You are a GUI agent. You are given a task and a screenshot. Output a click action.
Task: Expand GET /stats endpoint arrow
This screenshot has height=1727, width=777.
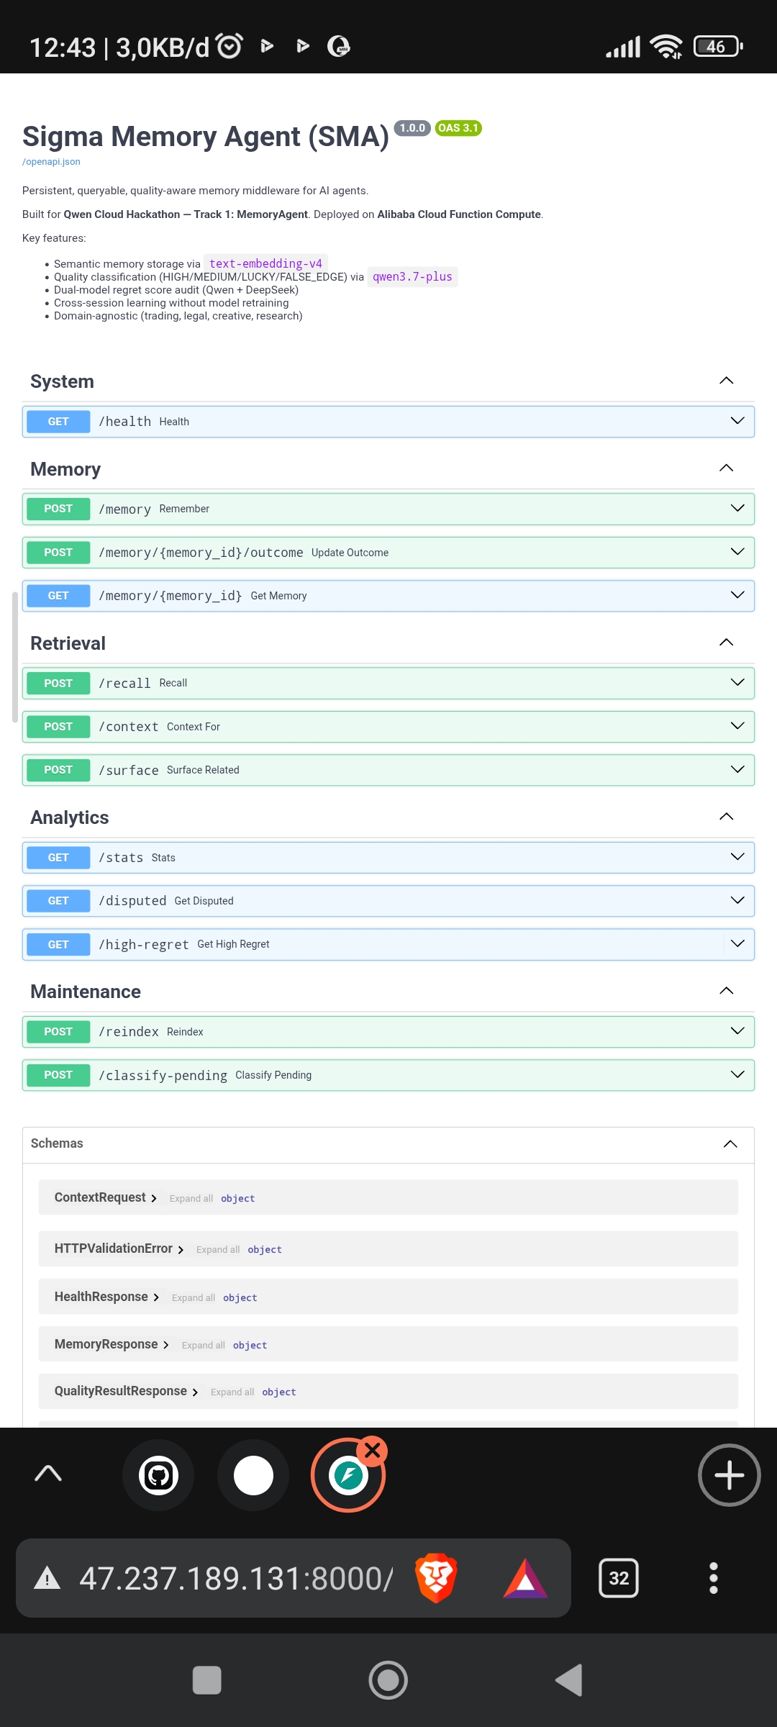(x=737, y=857)
